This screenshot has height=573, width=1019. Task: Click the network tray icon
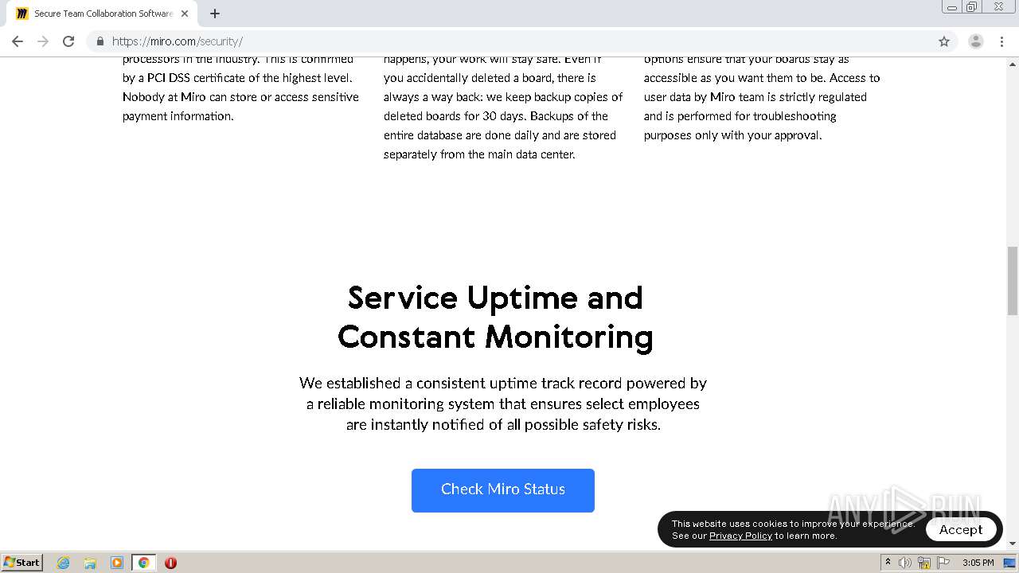click(x=924, y=563)
